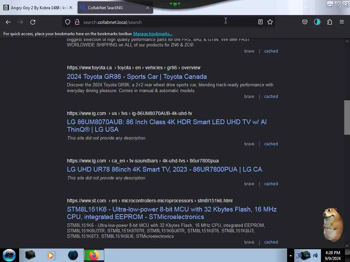
Task: Open the volume tray icon
Action: coord(315,255)
